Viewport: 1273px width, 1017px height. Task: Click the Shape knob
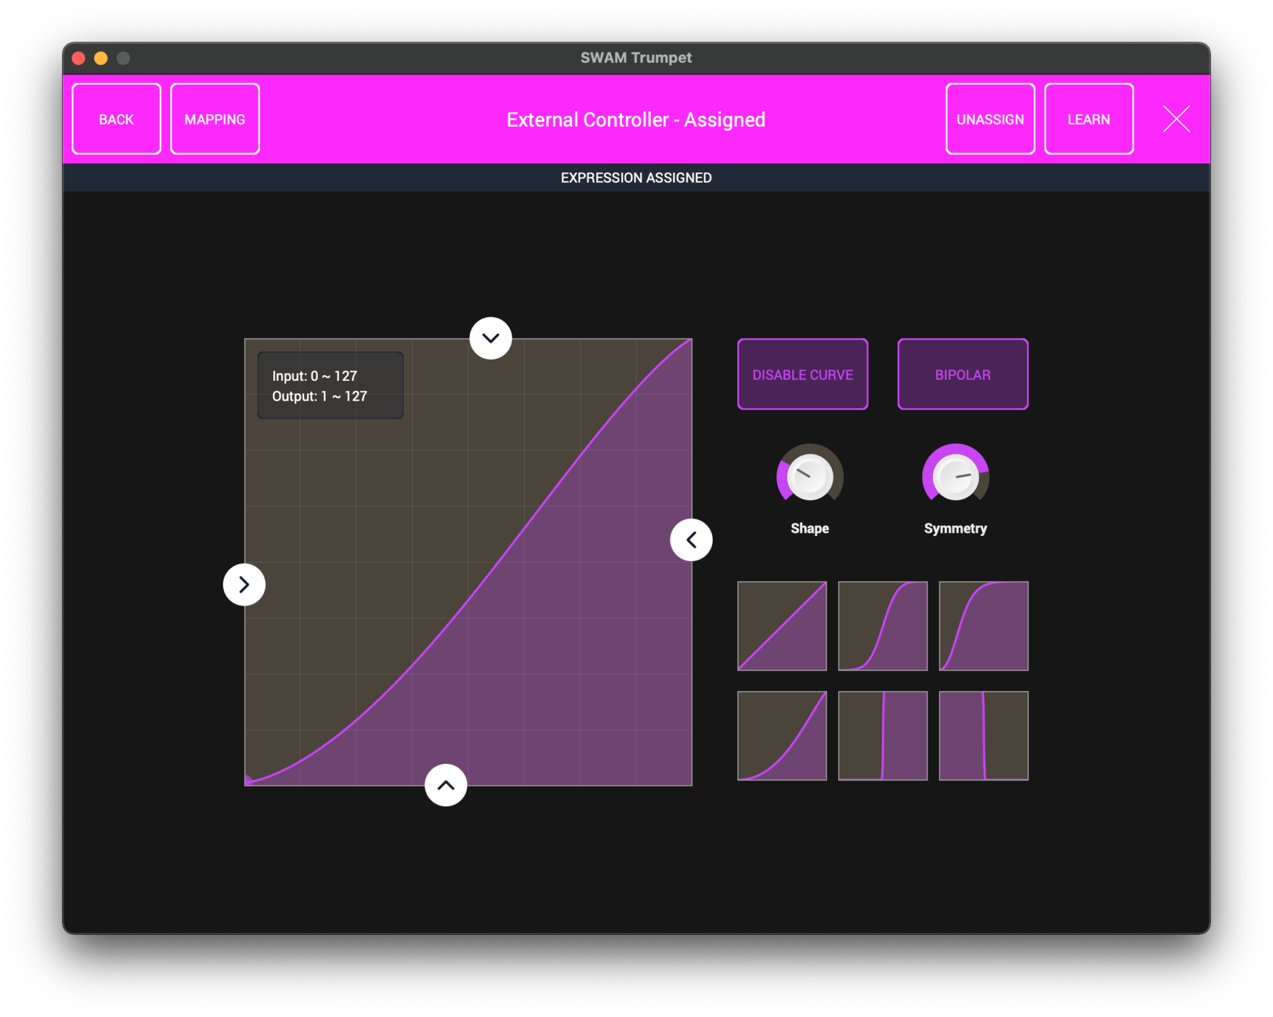[809, 475]
